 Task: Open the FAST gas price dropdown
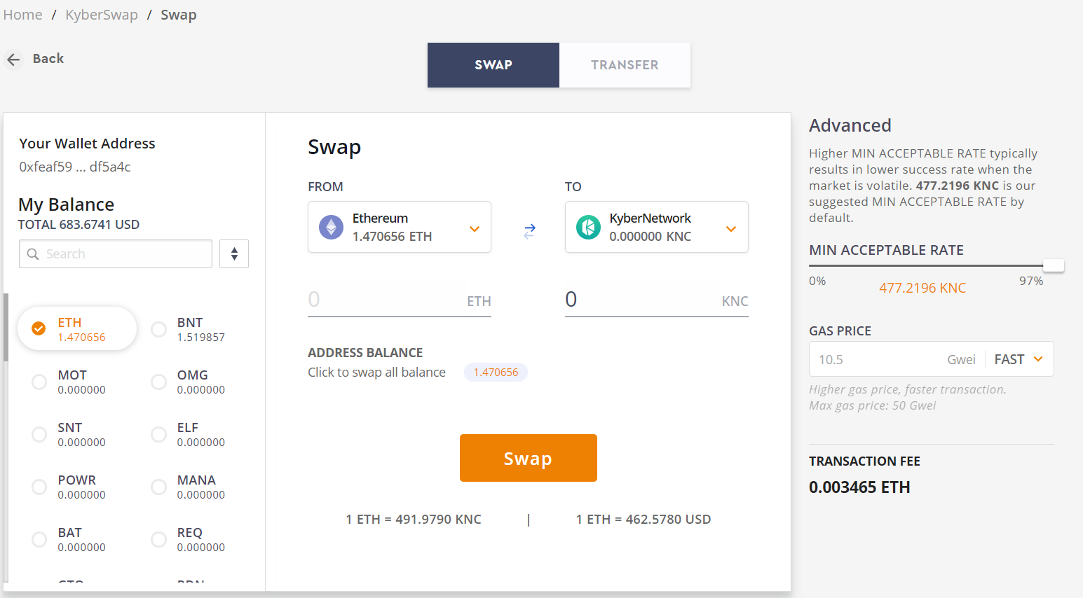[1019, 359]
